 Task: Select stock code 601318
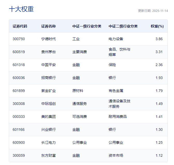coord(19,65)
